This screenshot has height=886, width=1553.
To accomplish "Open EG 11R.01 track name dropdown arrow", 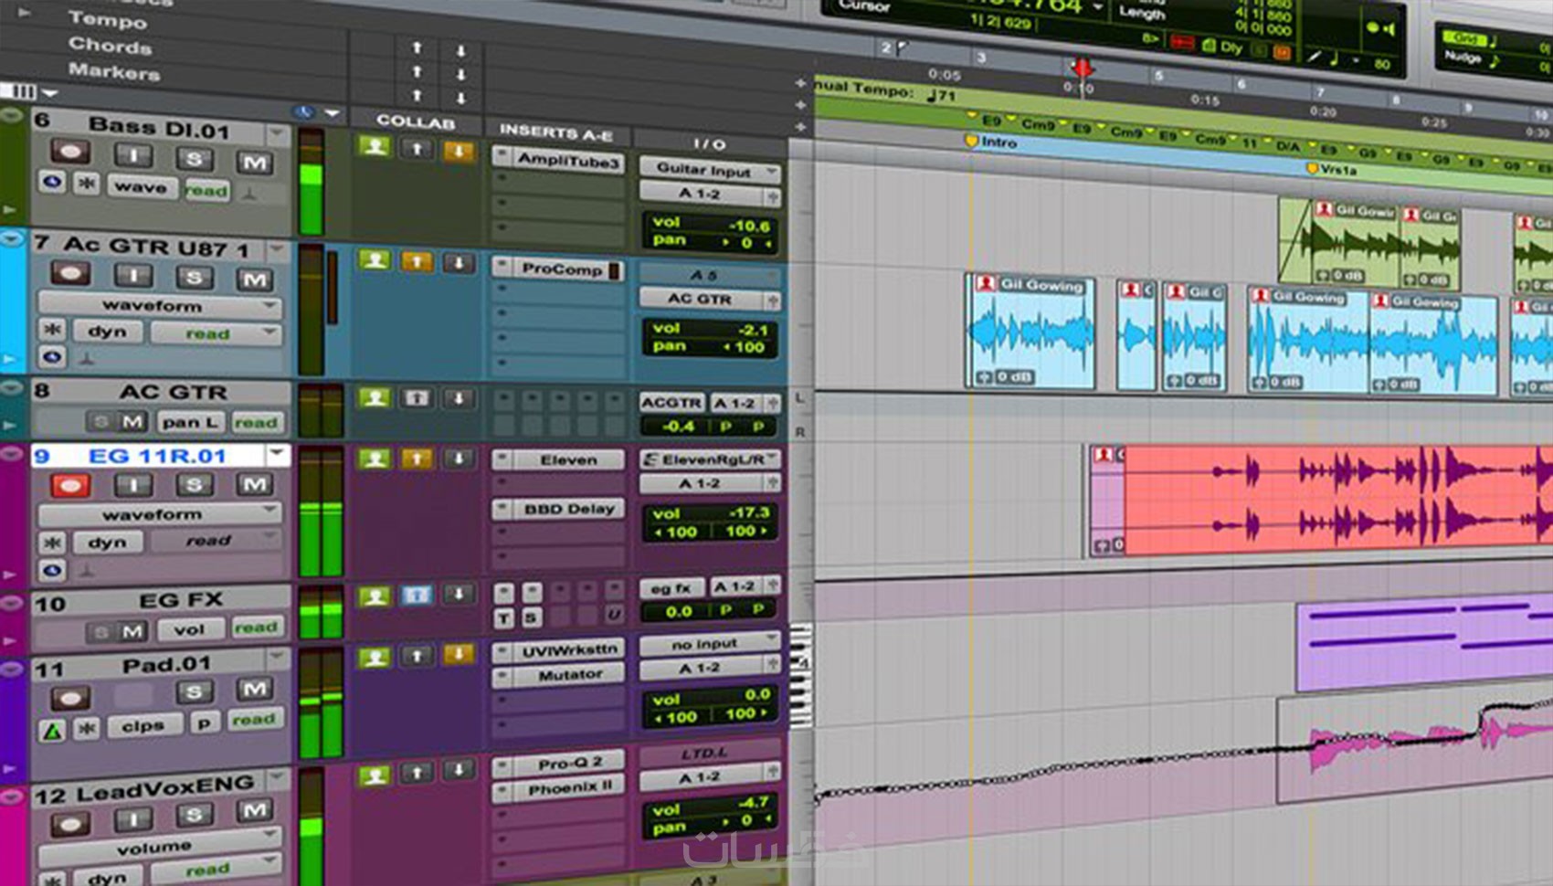I will [x=277, y=454].
